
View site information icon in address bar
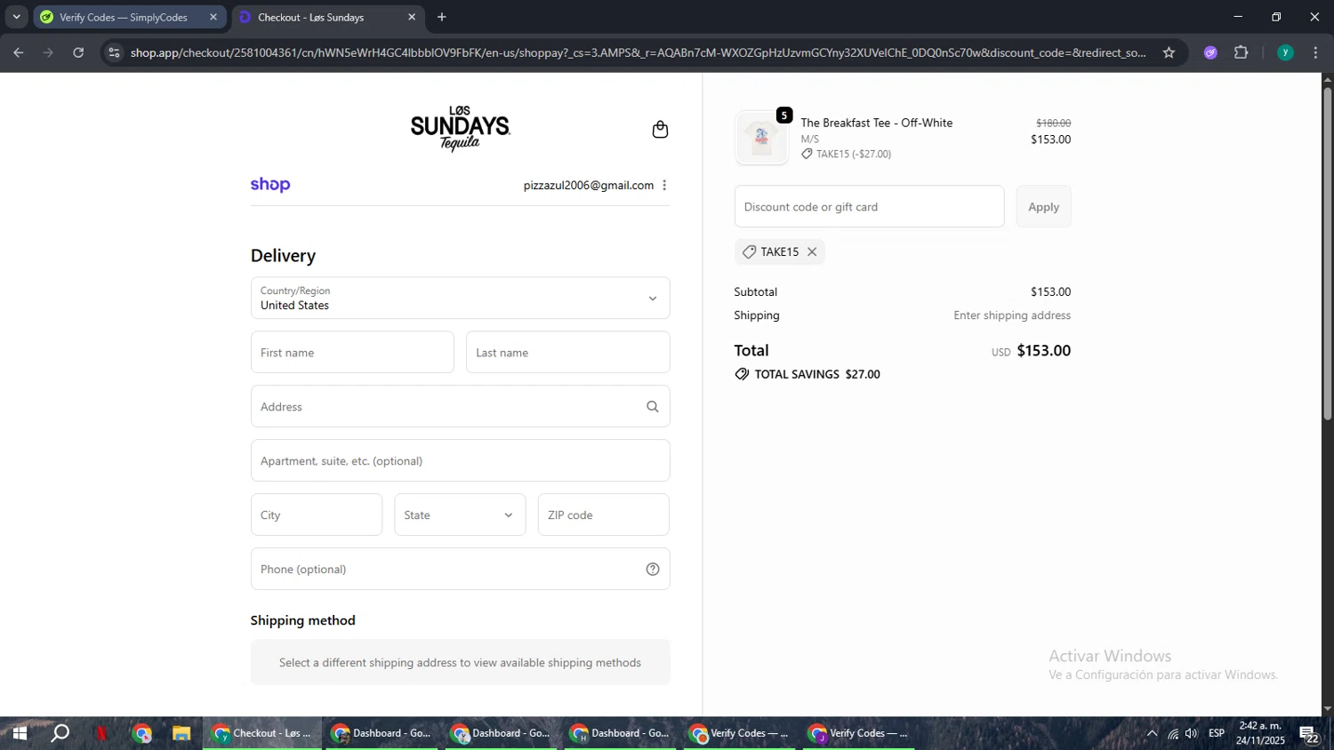(114, 52)
